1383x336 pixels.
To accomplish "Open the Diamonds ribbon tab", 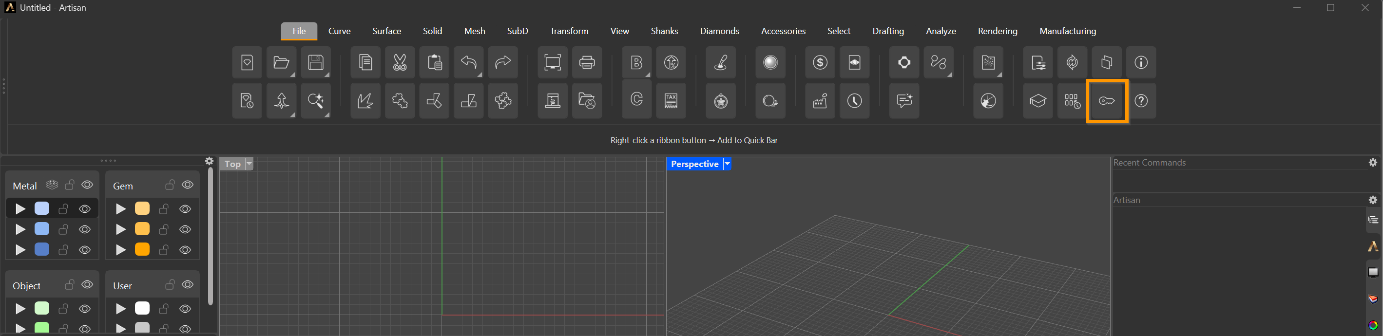I will pos(719,31).
